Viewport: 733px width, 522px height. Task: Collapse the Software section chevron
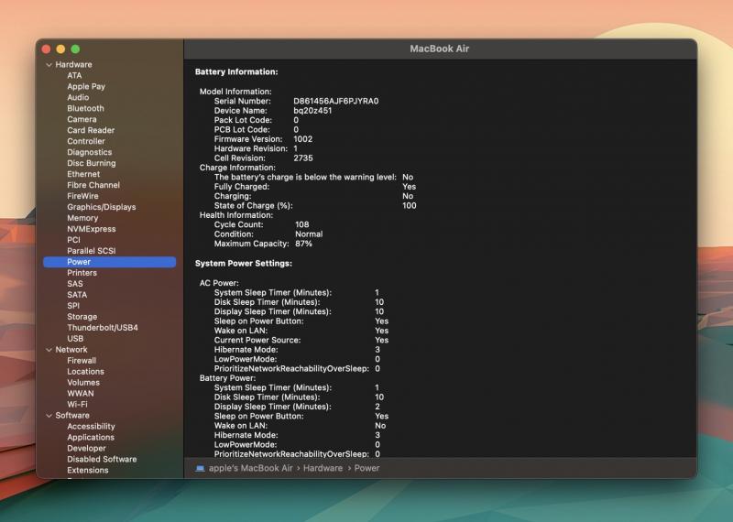coord(49,416)
